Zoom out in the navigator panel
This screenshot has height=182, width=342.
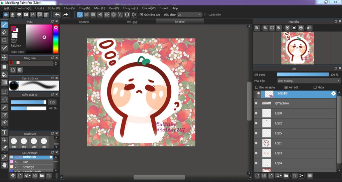[279, 28]
